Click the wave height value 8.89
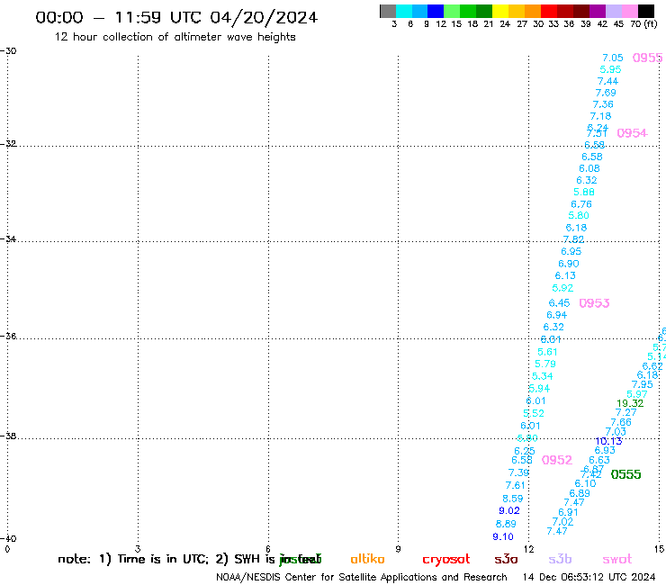This screenshot has width=666, height=585. [506, 524]
